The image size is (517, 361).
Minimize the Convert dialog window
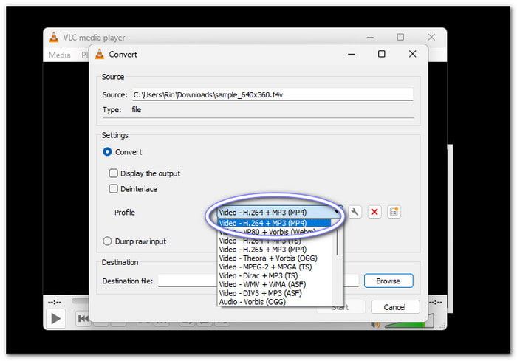pyautogui.click(x=352, y=54)
